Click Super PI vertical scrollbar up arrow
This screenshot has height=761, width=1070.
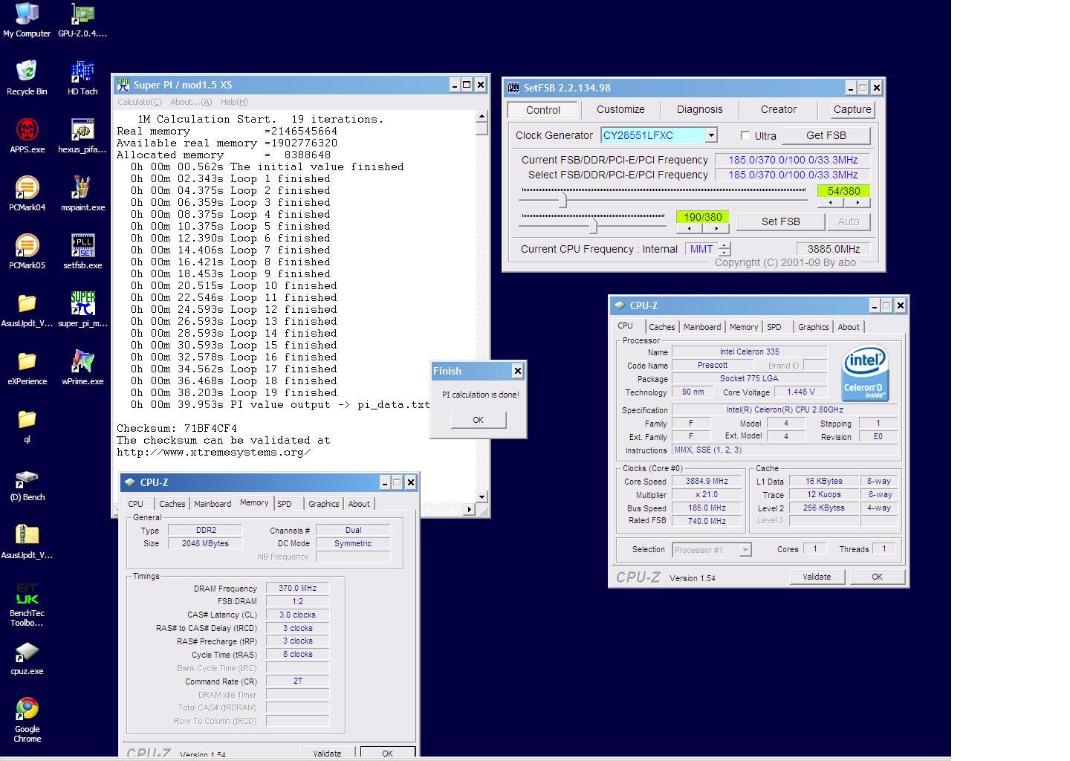coord(481,116)
